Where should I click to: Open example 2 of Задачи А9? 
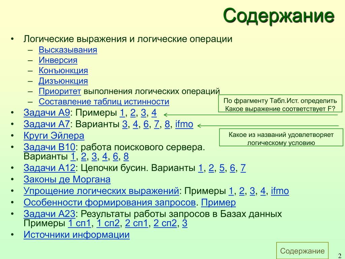[133, 113]
